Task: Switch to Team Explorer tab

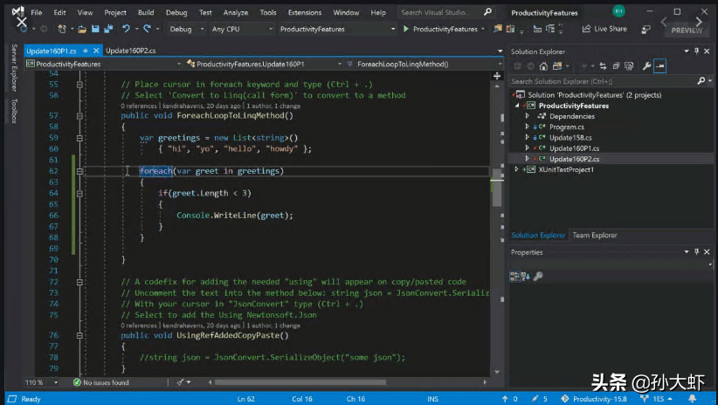Action: pyautogui.click(x=594, y=235)
